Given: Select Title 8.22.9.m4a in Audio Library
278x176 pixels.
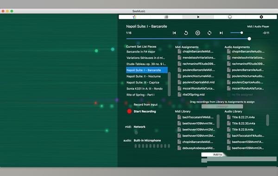Looking at the screenshot, I should [x=240, y=130].
